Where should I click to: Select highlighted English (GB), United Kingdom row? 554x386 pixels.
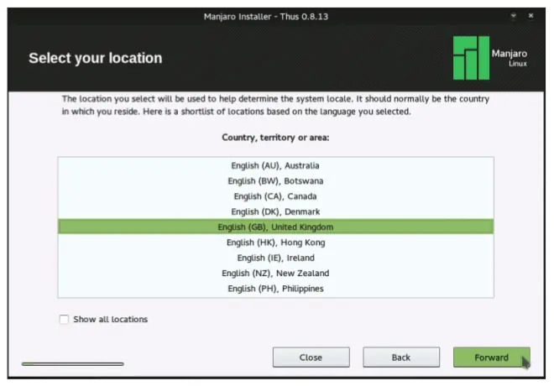(275, 227)
